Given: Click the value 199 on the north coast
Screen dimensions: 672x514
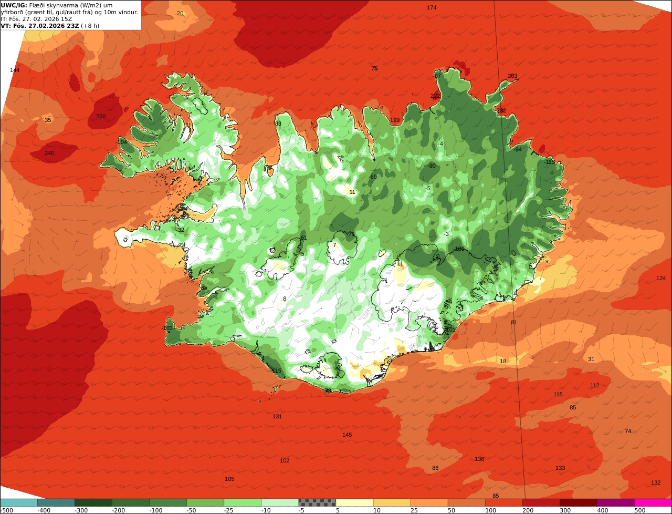Looking at the screenshot, I should click(395, 120).
